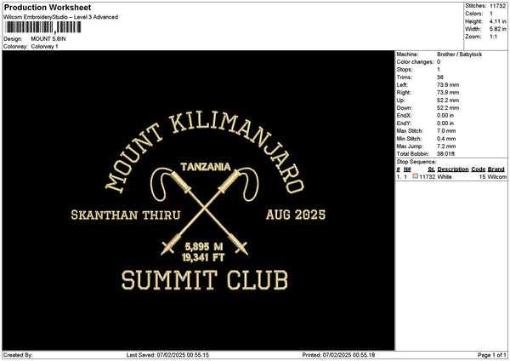The width and height of the screenshot is (510, 361).
Task: Select the "Up:" row value 52.2 mm
Action: [448, 100]
